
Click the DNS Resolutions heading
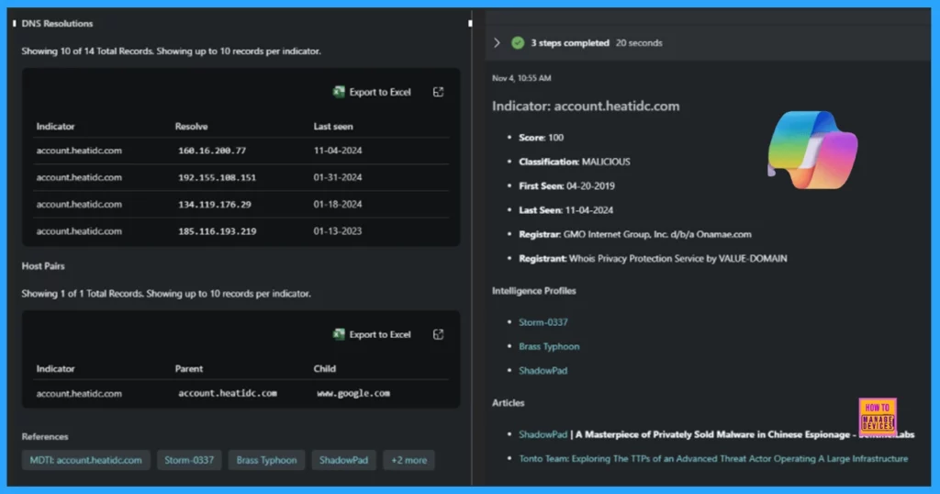tap(57, 23)
